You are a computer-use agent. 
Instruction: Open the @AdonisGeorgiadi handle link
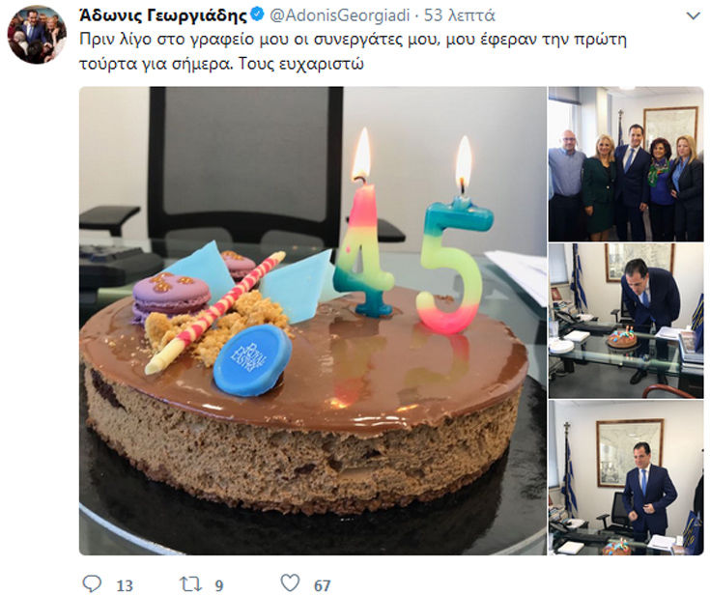coord(340,15)
